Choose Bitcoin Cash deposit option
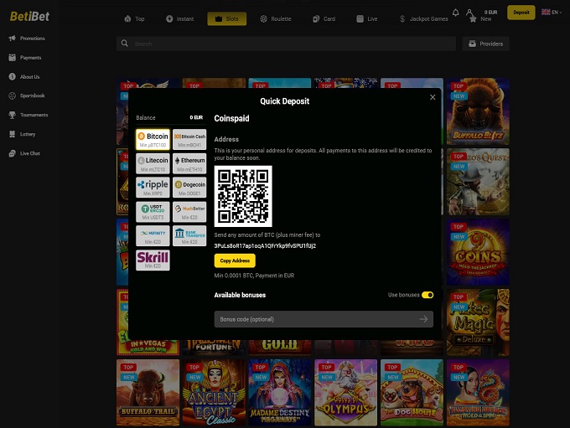This screenshot has width=570, height=428. click(189, 138)
